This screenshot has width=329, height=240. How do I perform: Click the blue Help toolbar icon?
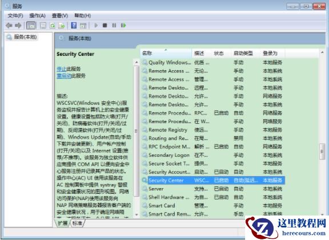coord(74,25)
